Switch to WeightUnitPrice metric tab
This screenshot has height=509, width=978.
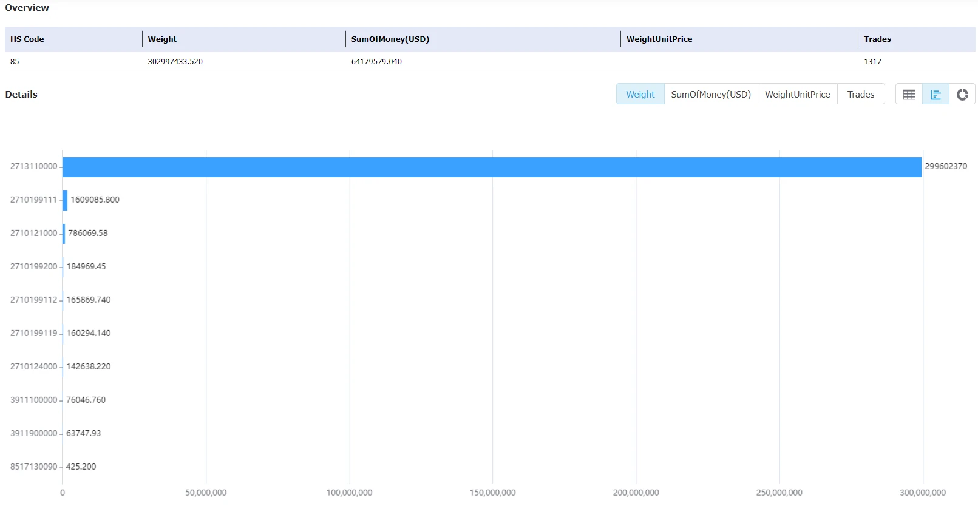click(797, 94)
